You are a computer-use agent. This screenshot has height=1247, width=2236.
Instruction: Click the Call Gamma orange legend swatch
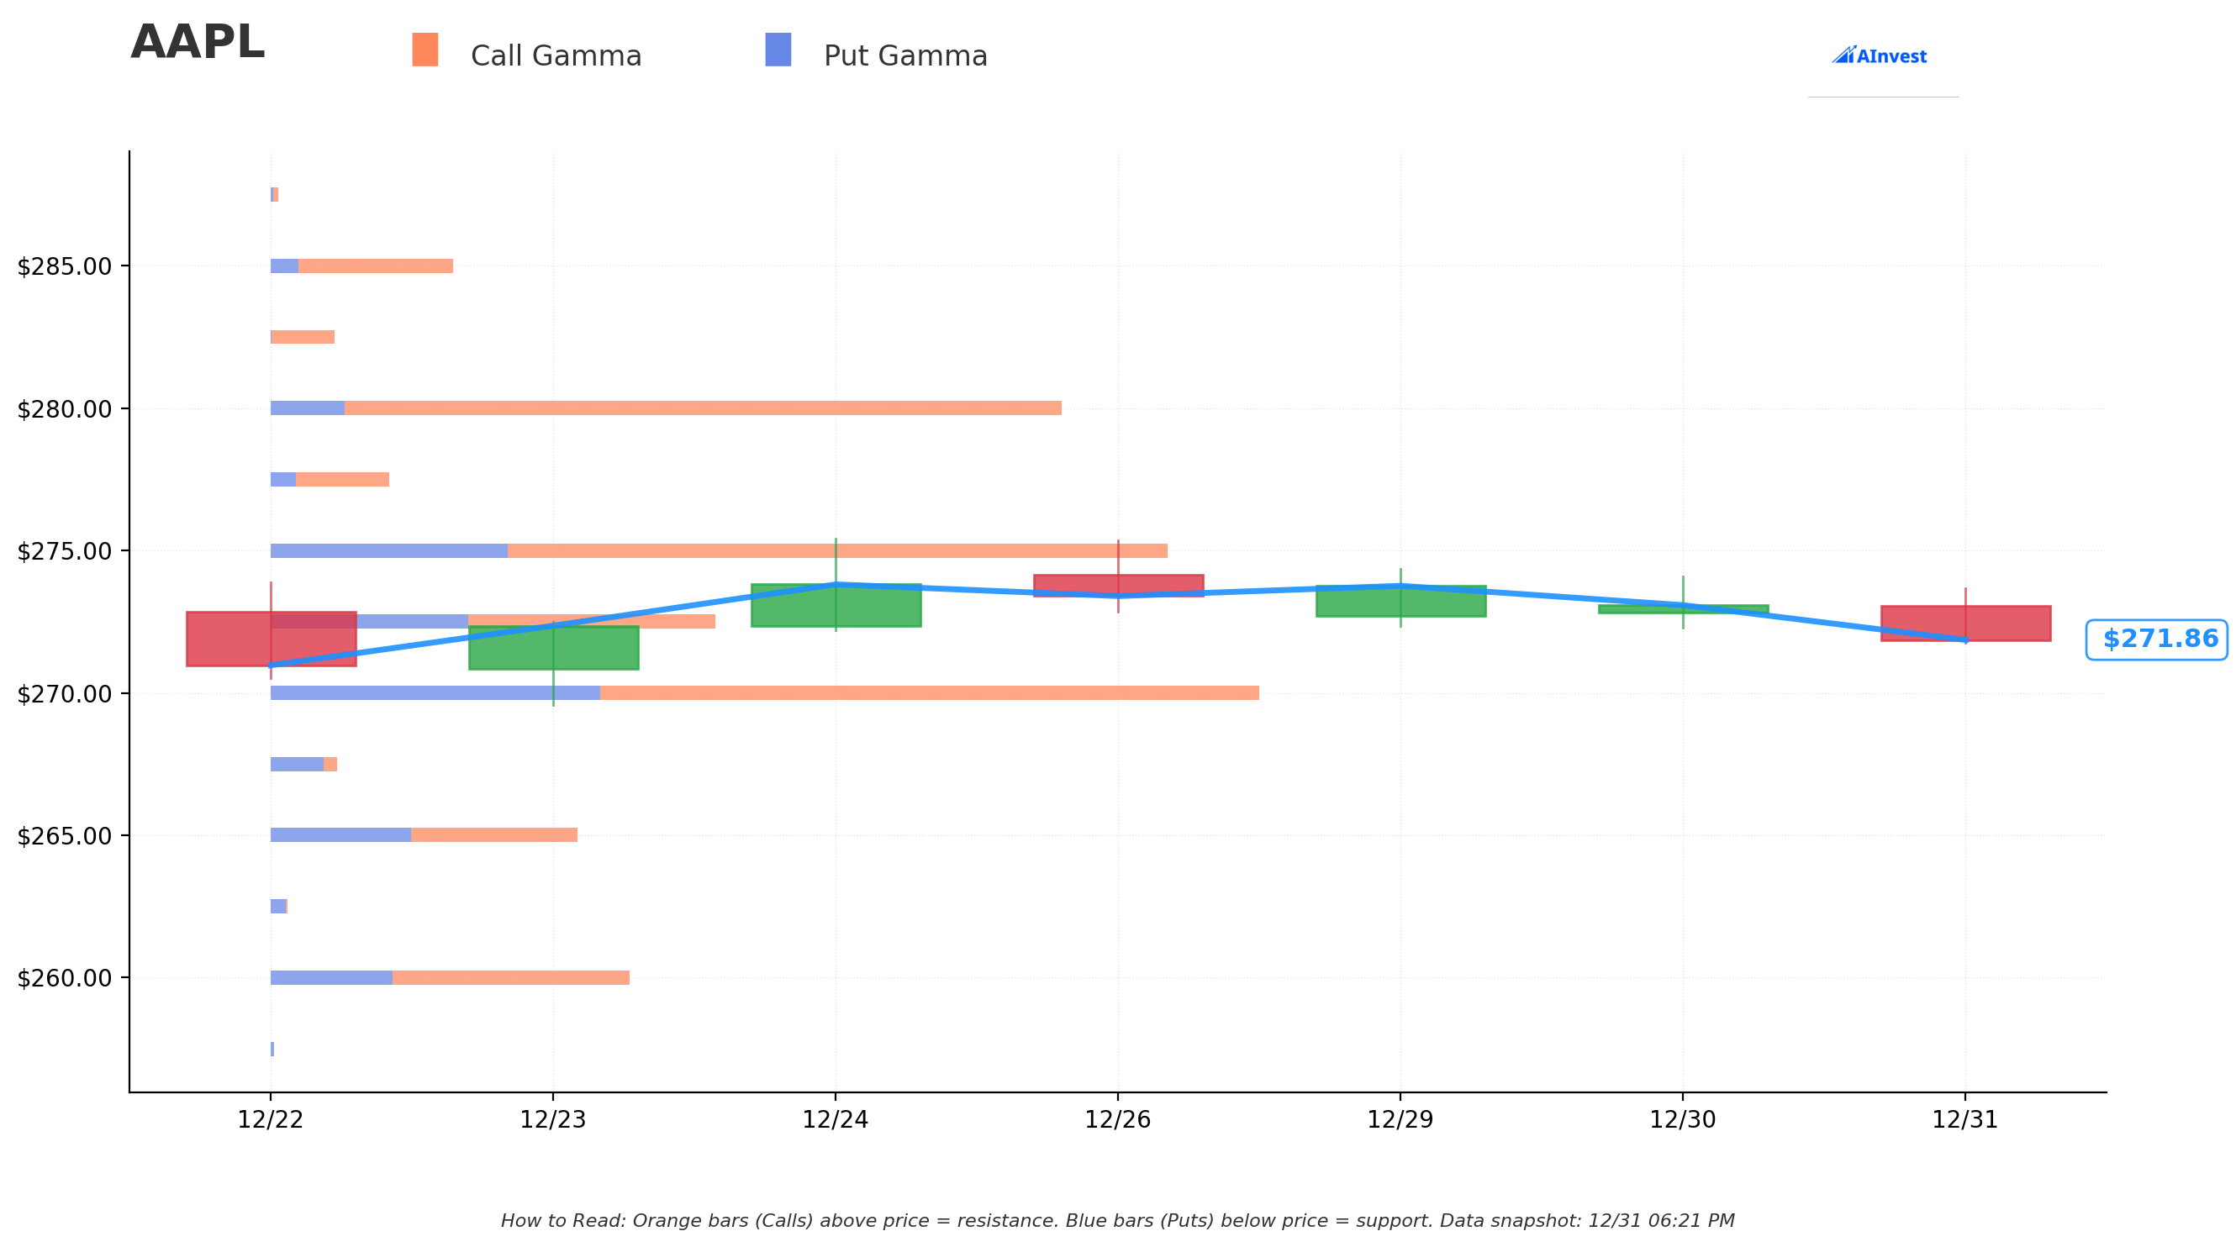(x=425, y=50)
